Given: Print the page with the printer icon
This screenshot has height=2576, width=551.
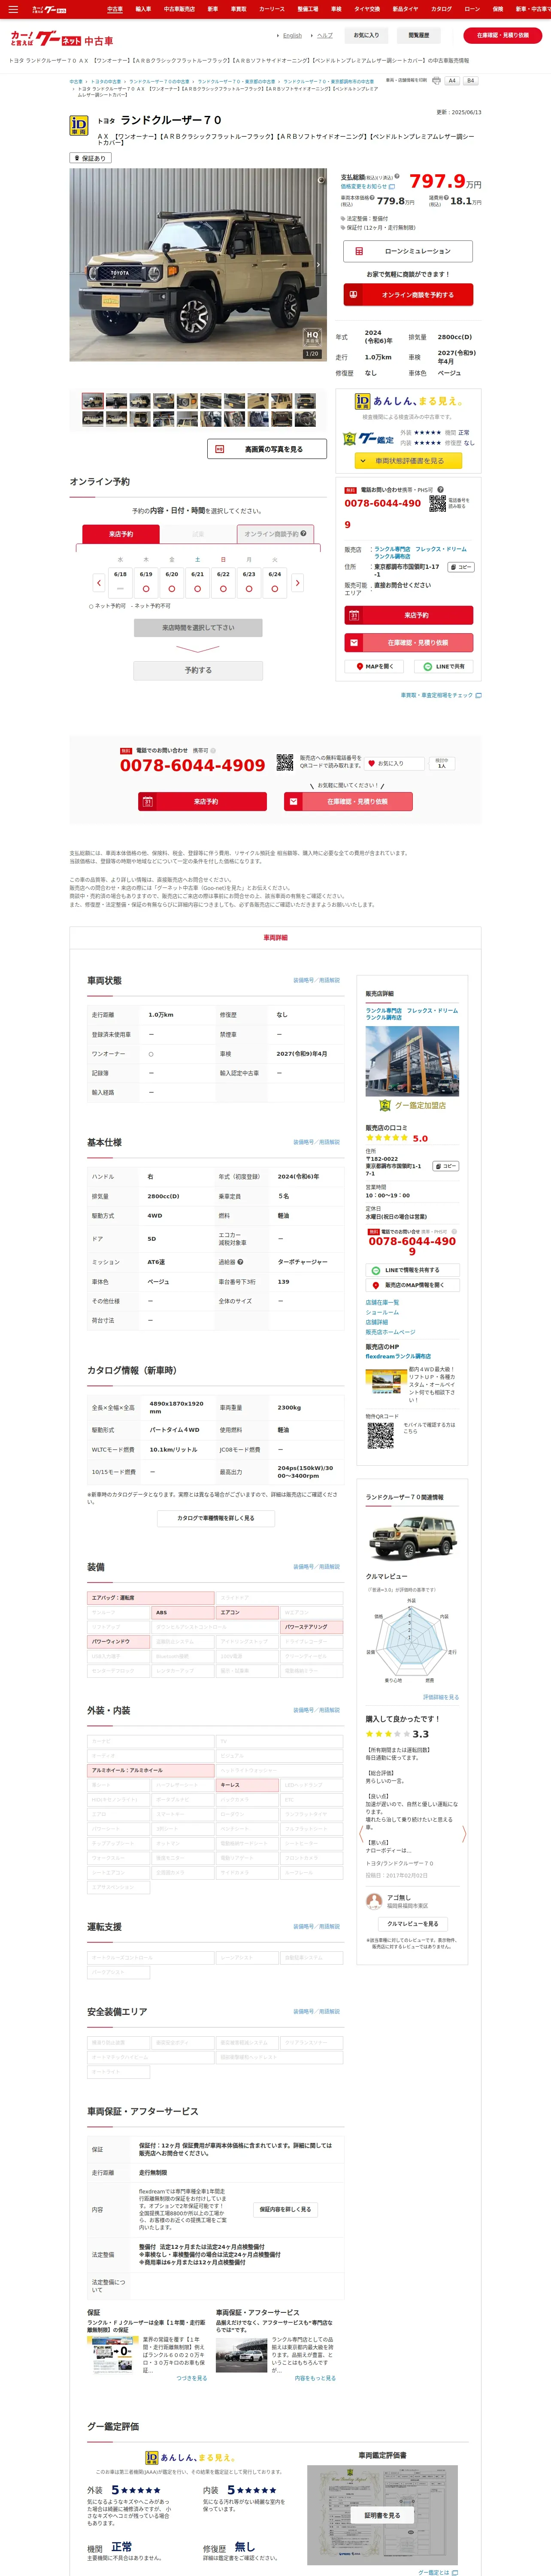Looking at the screenshot, I should point(436,81).
